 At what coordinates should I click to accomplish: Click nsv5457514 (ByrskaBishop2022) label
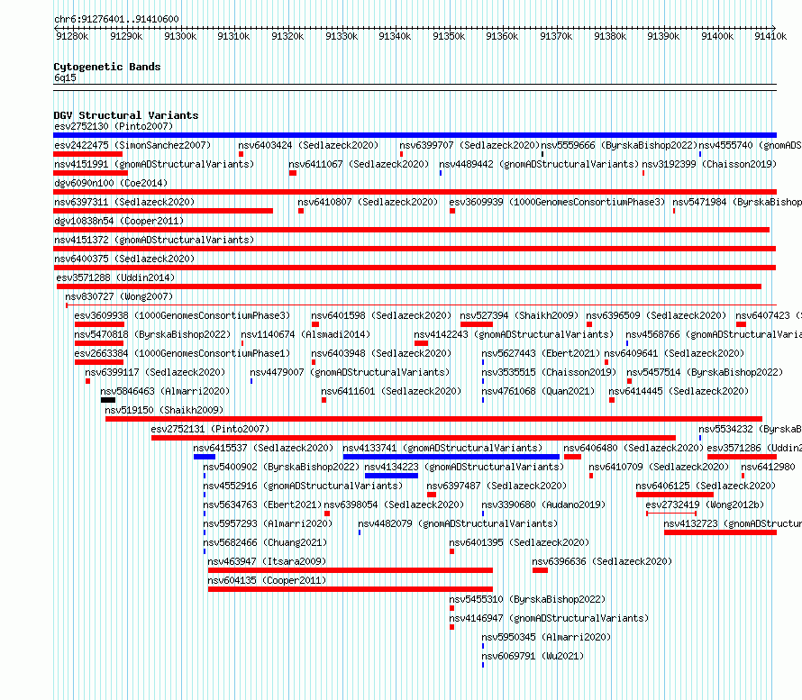705,372
